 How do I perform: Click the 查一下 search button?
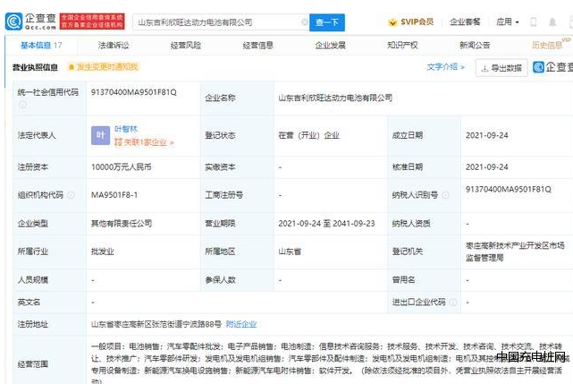tap(327, 22)
